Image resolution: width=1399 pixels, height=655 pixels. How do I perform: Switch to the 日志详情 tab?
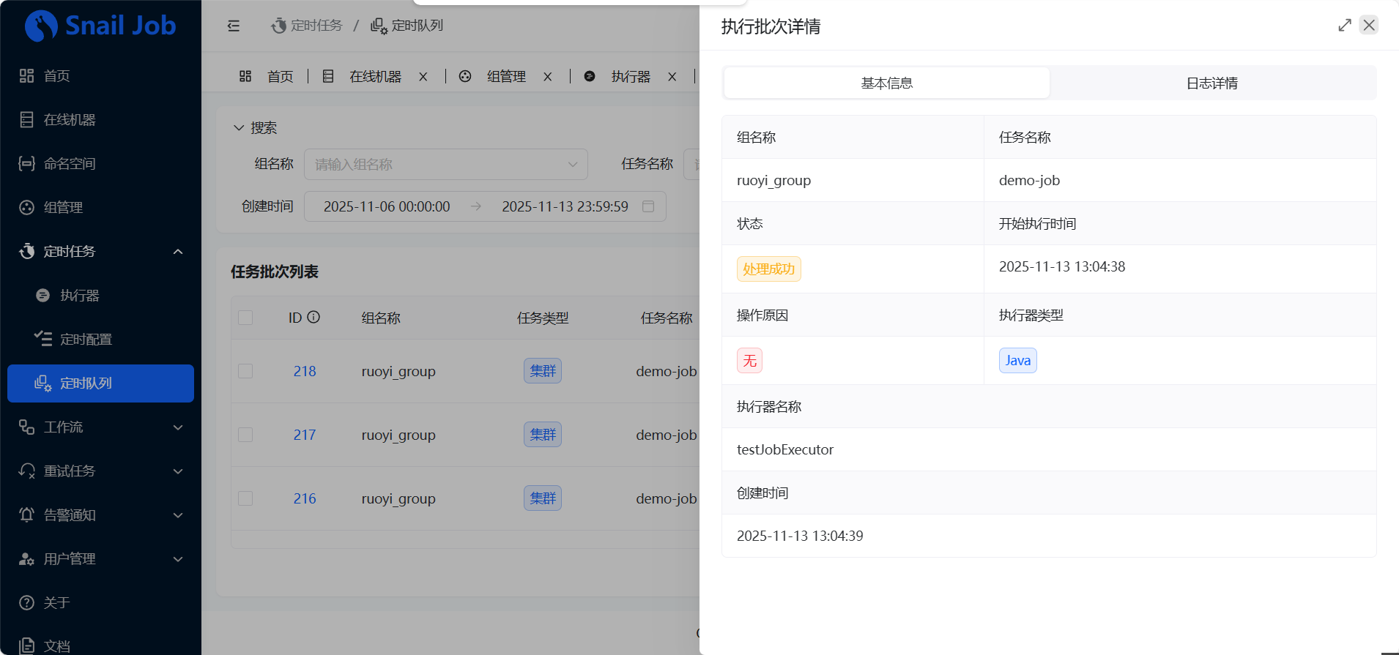1211,83
